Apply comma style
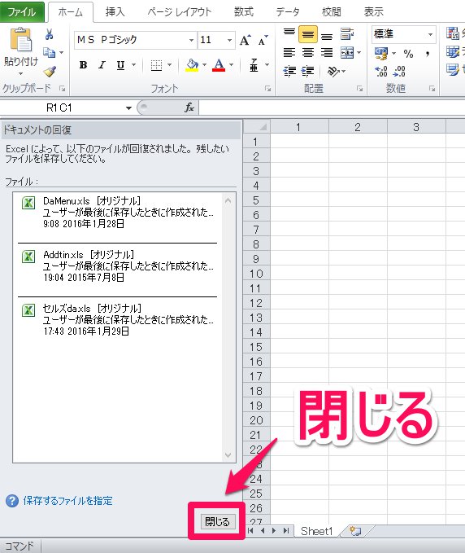Viewport: 465px width, 553px height. [x=428, y=53]
